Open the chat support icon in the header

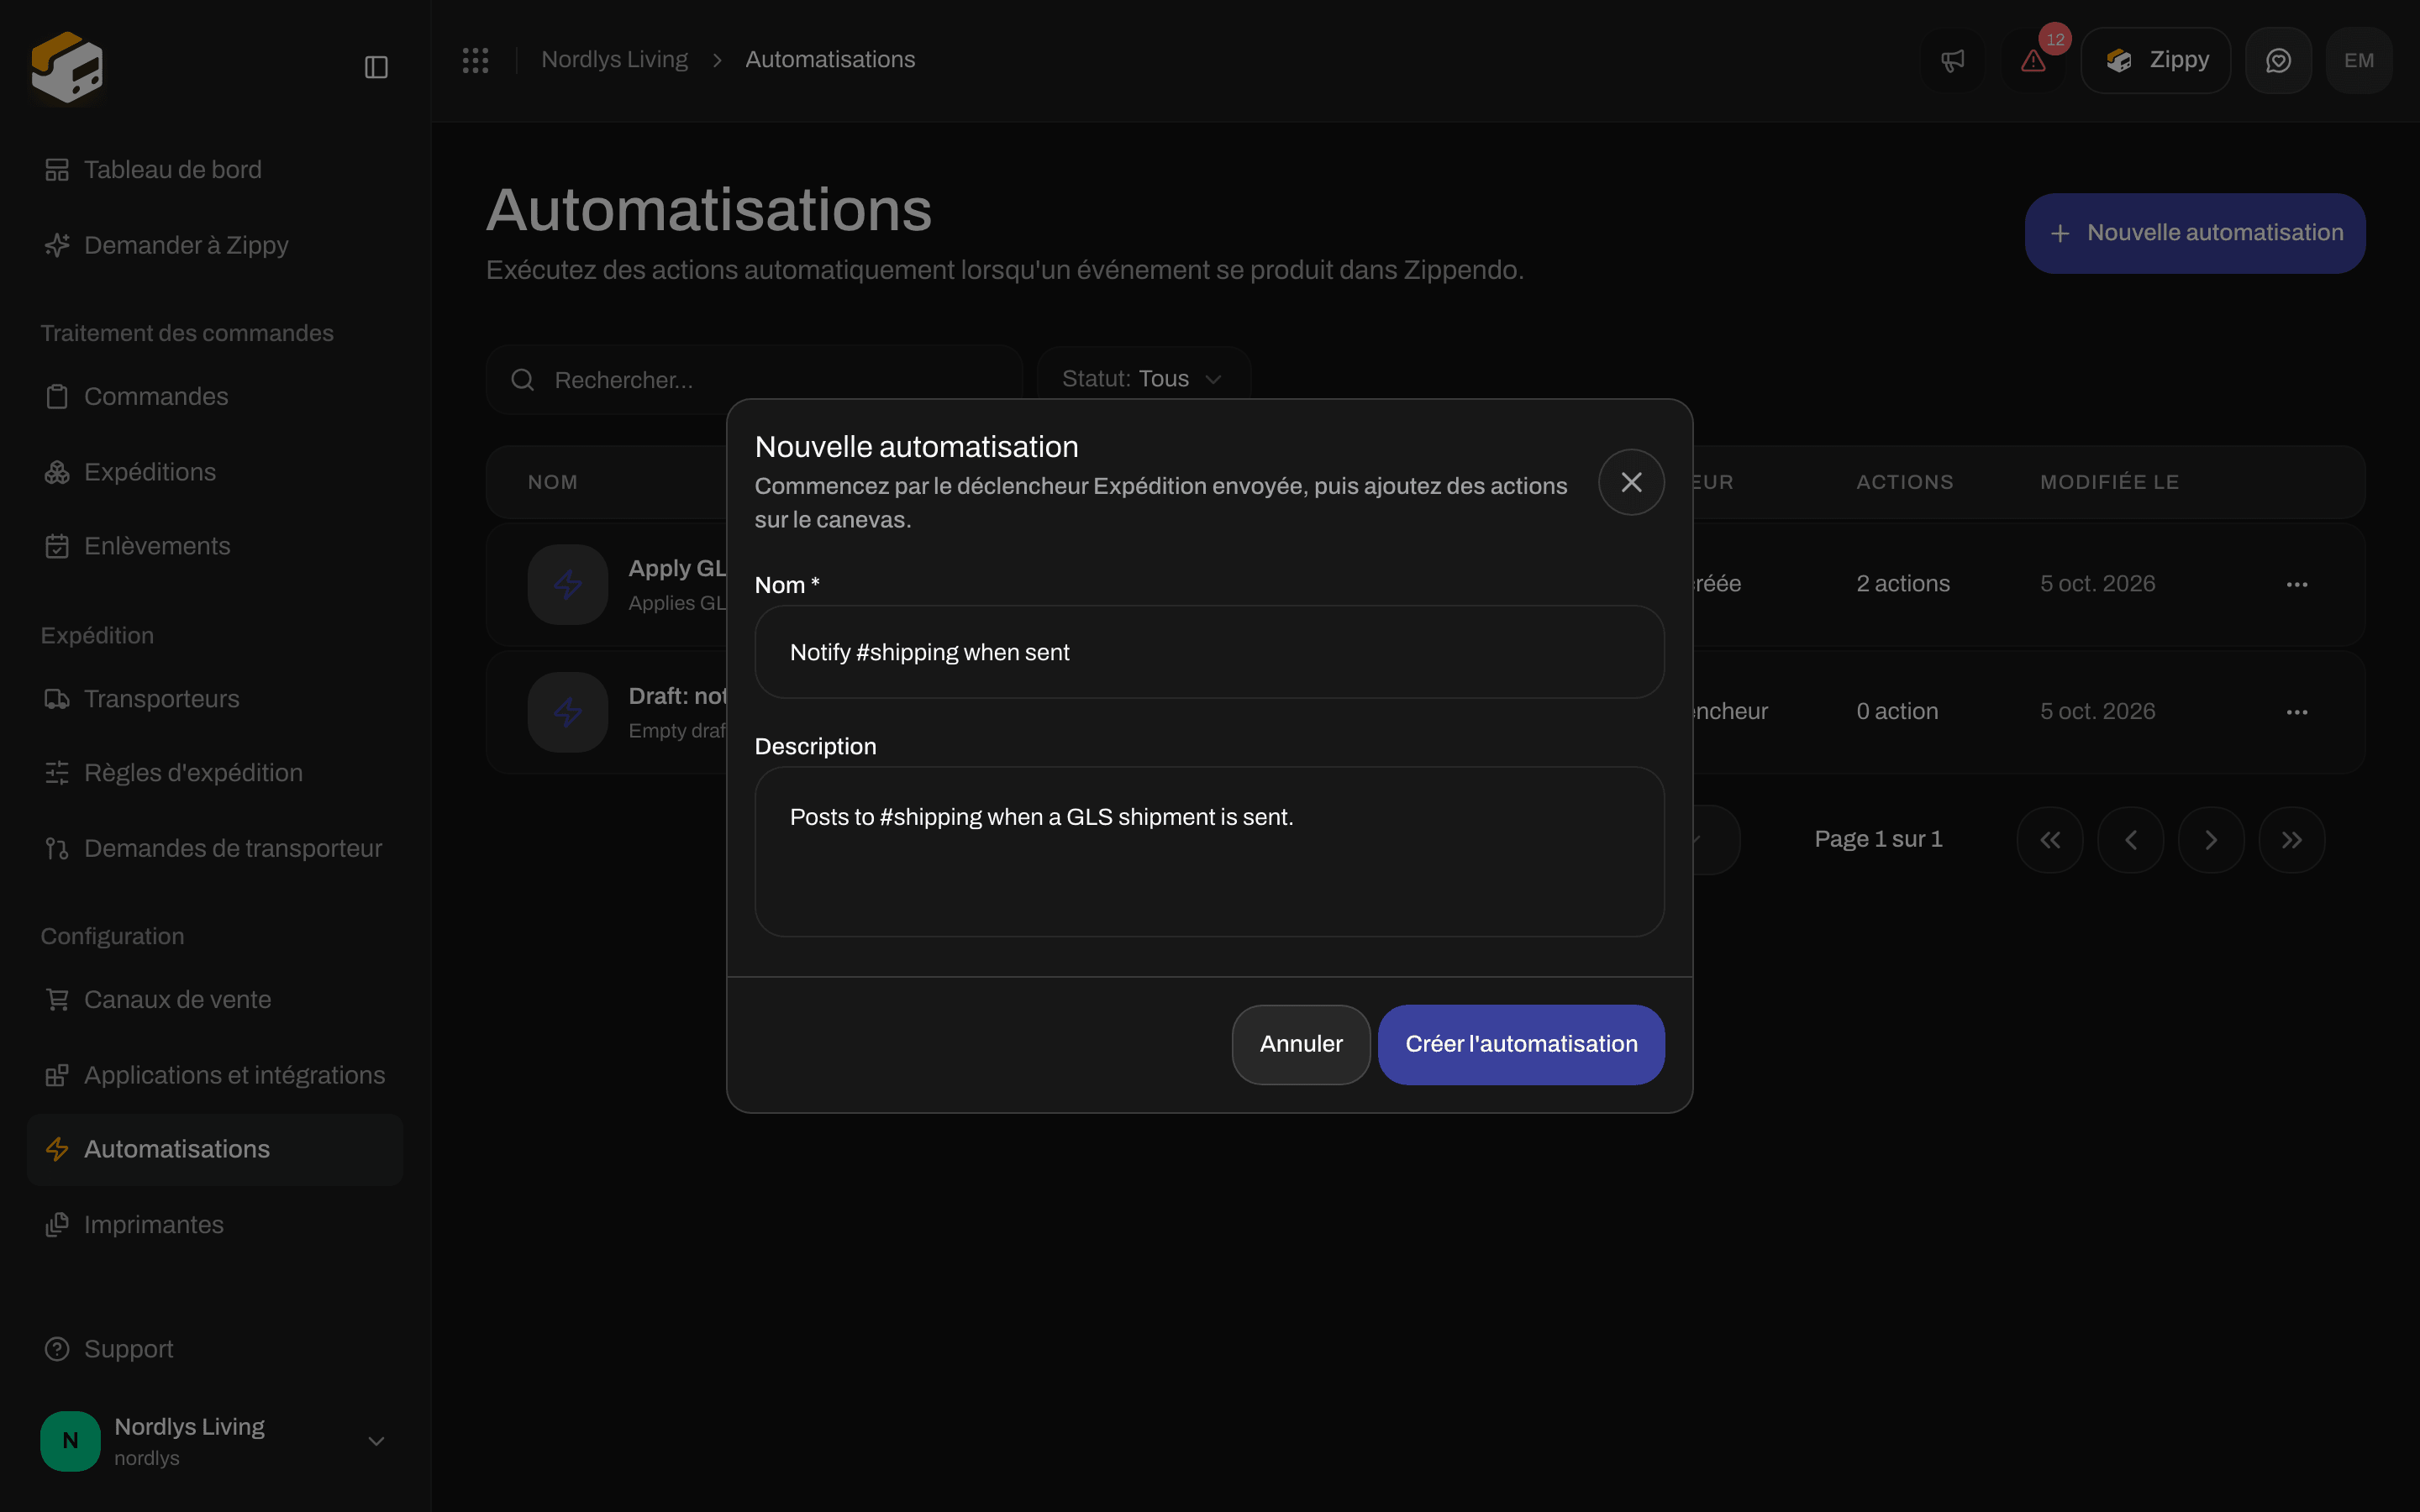(2278, 61)
